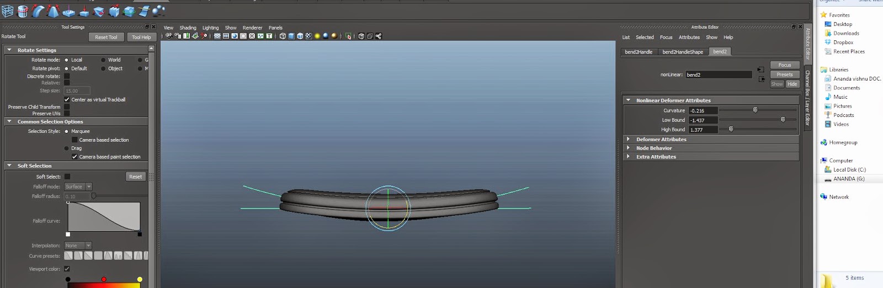Open the viewport Panels menu

coord(275,28)
